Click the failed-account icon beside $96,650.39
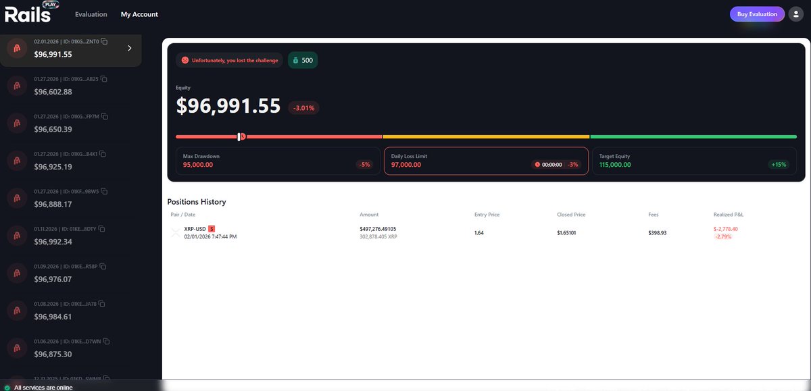Viewport: 811px width, 391px height. [16, 123]
